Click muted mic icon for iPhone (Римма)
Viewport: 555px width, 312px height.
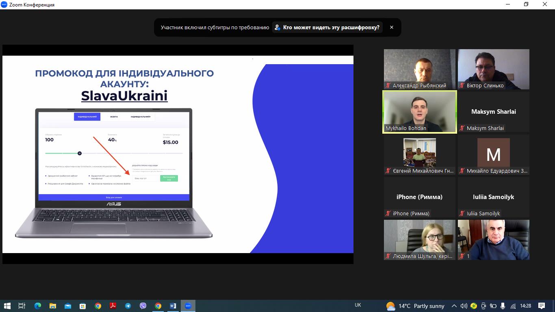[x=388, y=214]
